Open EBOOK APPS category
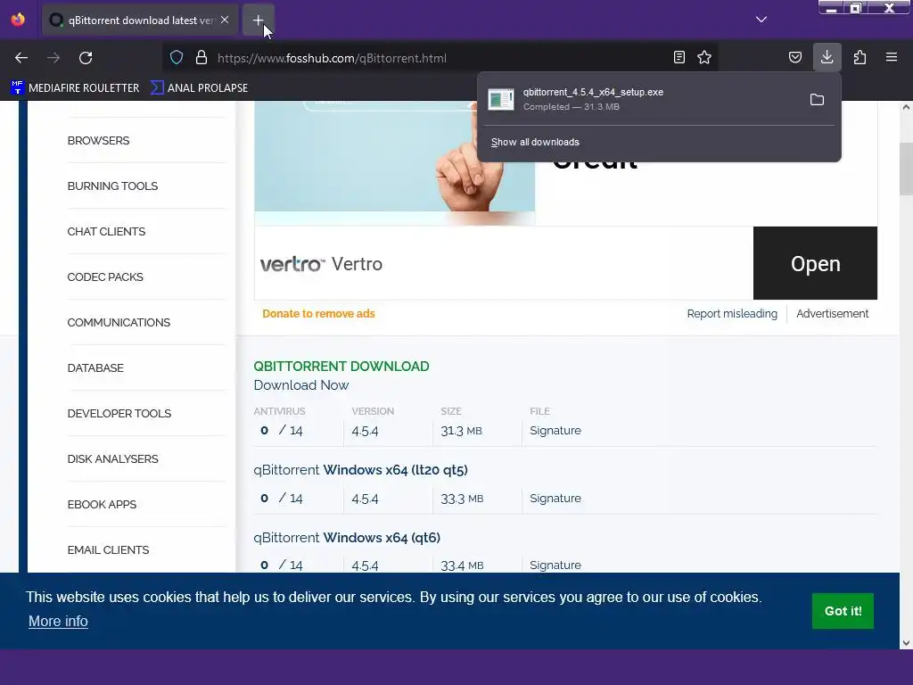Viewport: 913px width, 685px height. click(102, 504)
